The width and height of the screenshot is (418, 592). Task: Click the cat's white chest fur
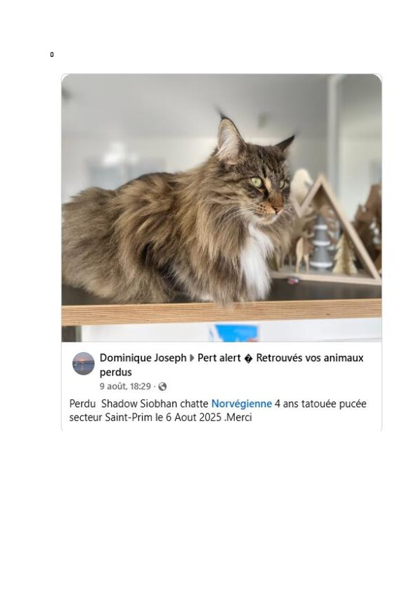tap(256, 261)
